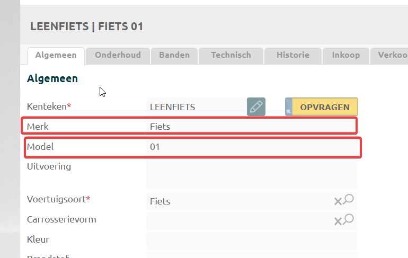Image resolution: width=408 pixels, height=258 pixels.
Task: Open the Voertuigsoort search magnifier
Action: (x=348, y=200)
